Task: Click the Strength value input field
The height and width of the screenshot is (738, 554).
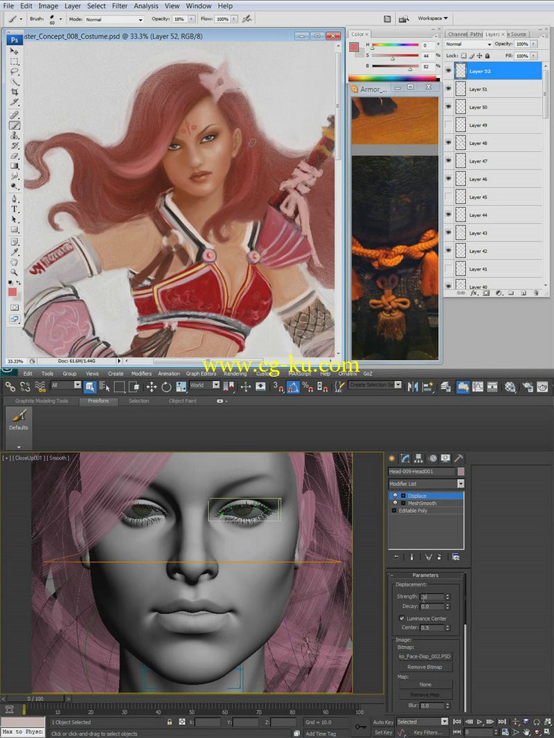Action: pos(432,596)
